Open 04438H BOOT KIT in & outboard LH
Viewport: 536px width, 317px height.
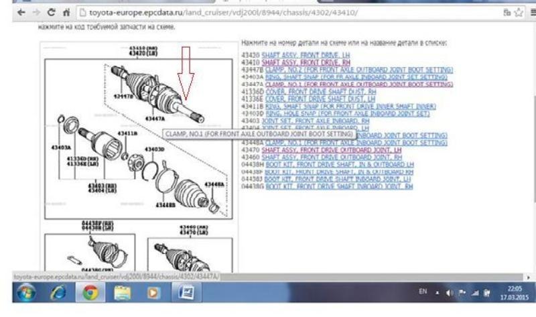click(340, 165)
